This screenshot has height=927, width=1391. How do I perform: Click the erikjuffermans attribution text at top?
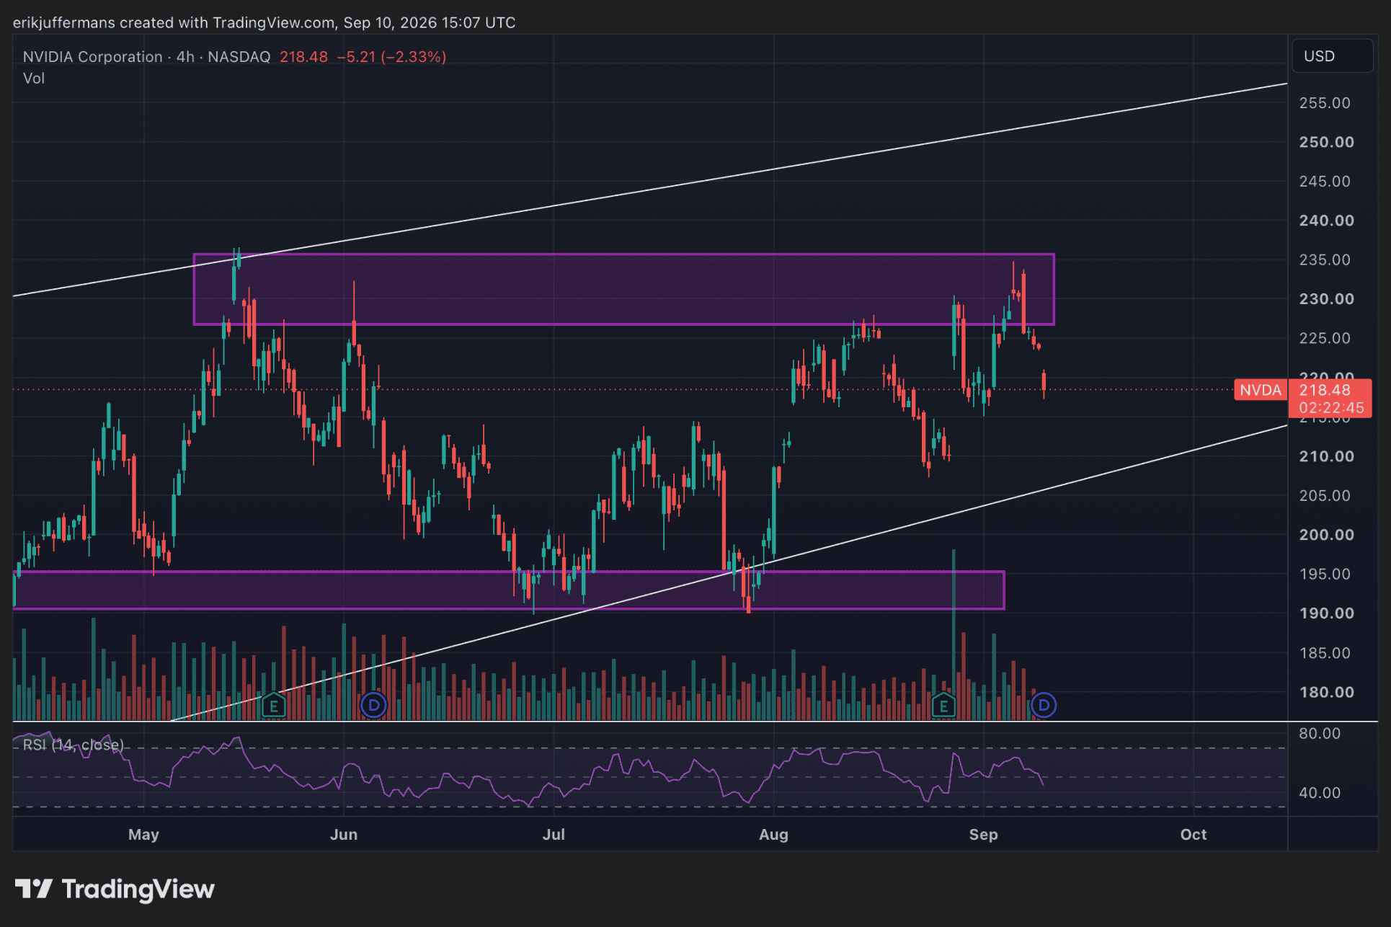tap(264, 22)
